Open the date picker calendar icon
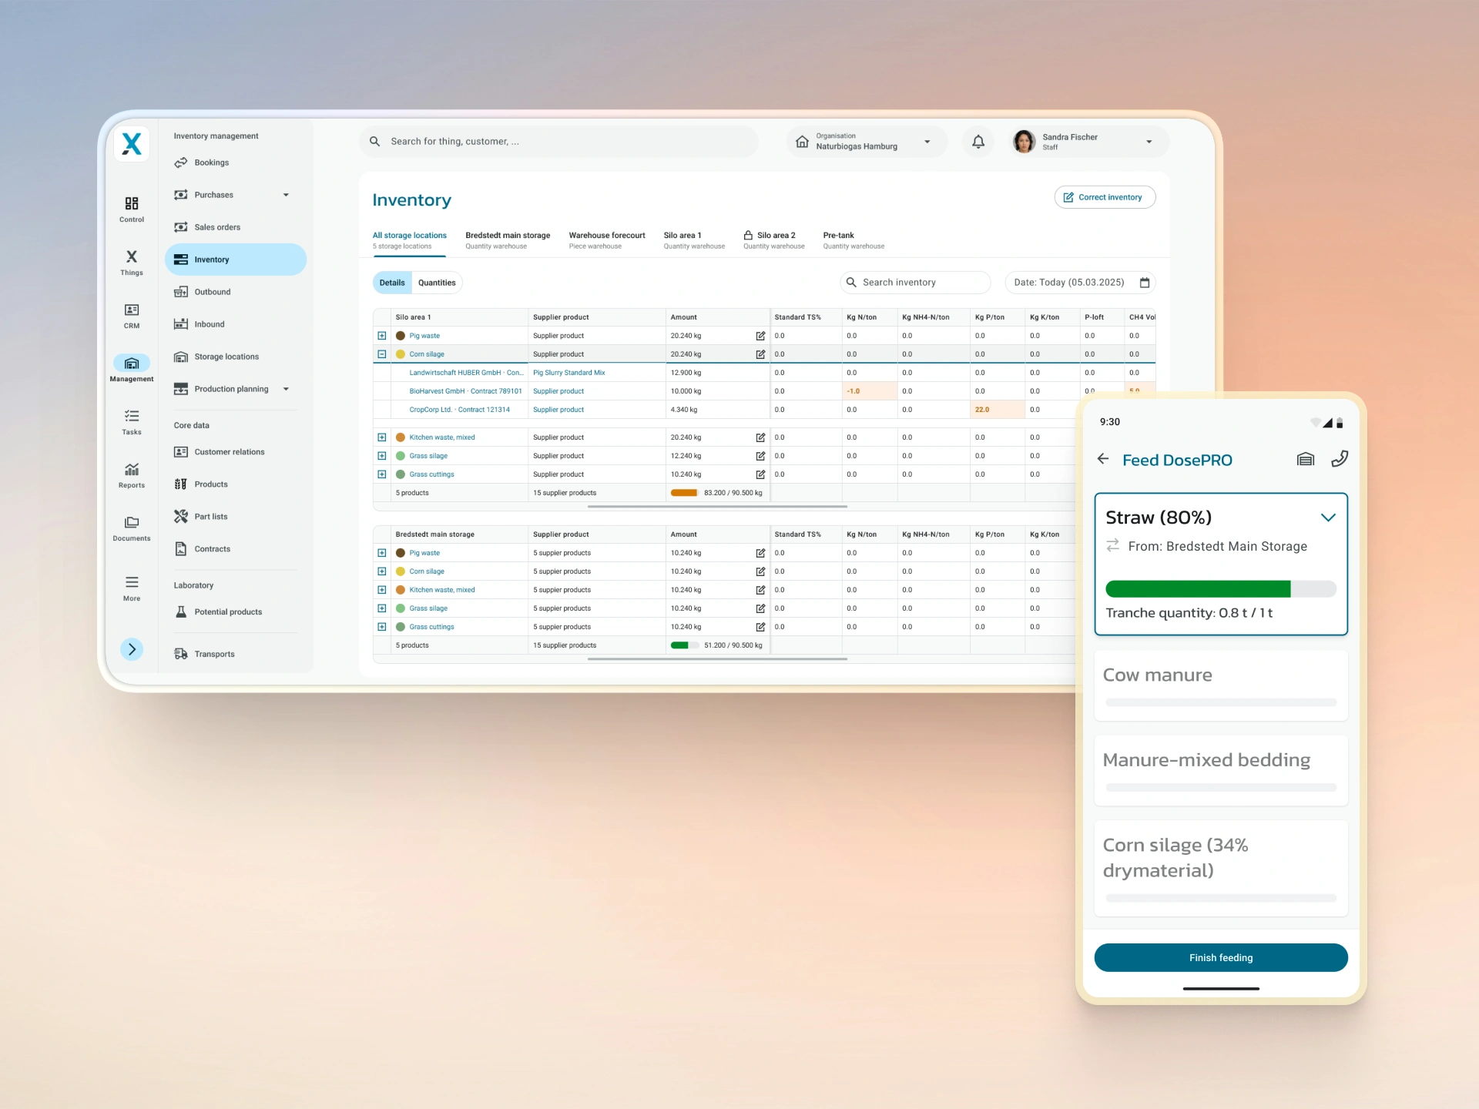The image size is (1479, 1109). (x=1145, y=283)
